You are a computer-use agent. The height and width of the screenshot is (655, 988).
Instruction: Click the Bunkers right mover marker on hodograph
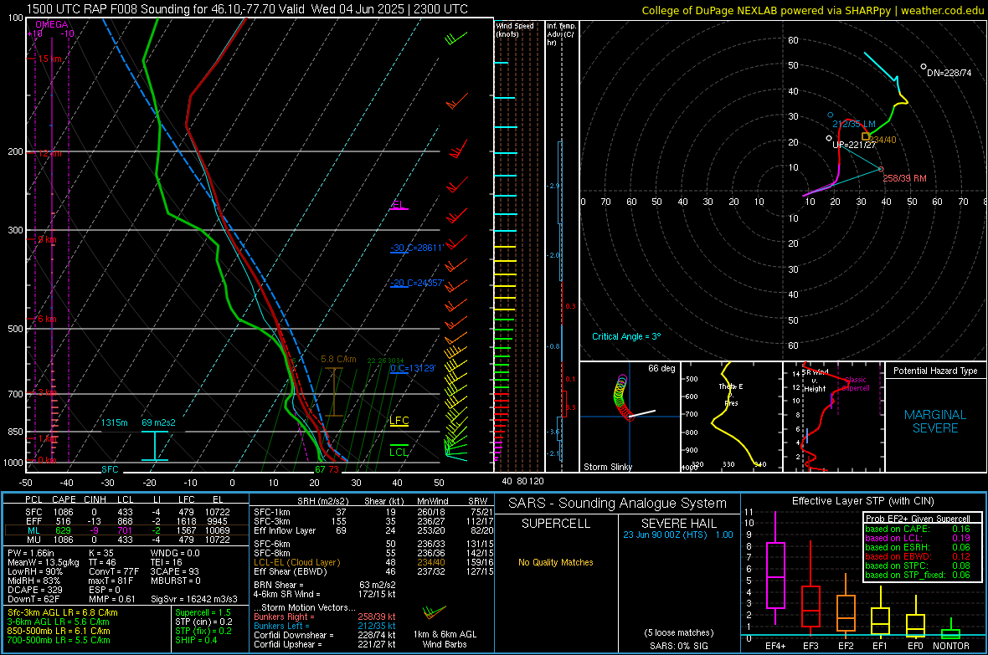click(881, 169)
